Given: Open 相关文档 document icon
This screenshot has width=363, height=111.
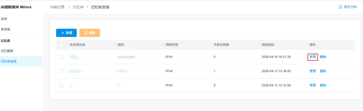Looking at the screenshot, I should pyautogui.click(x=340, y=7).
